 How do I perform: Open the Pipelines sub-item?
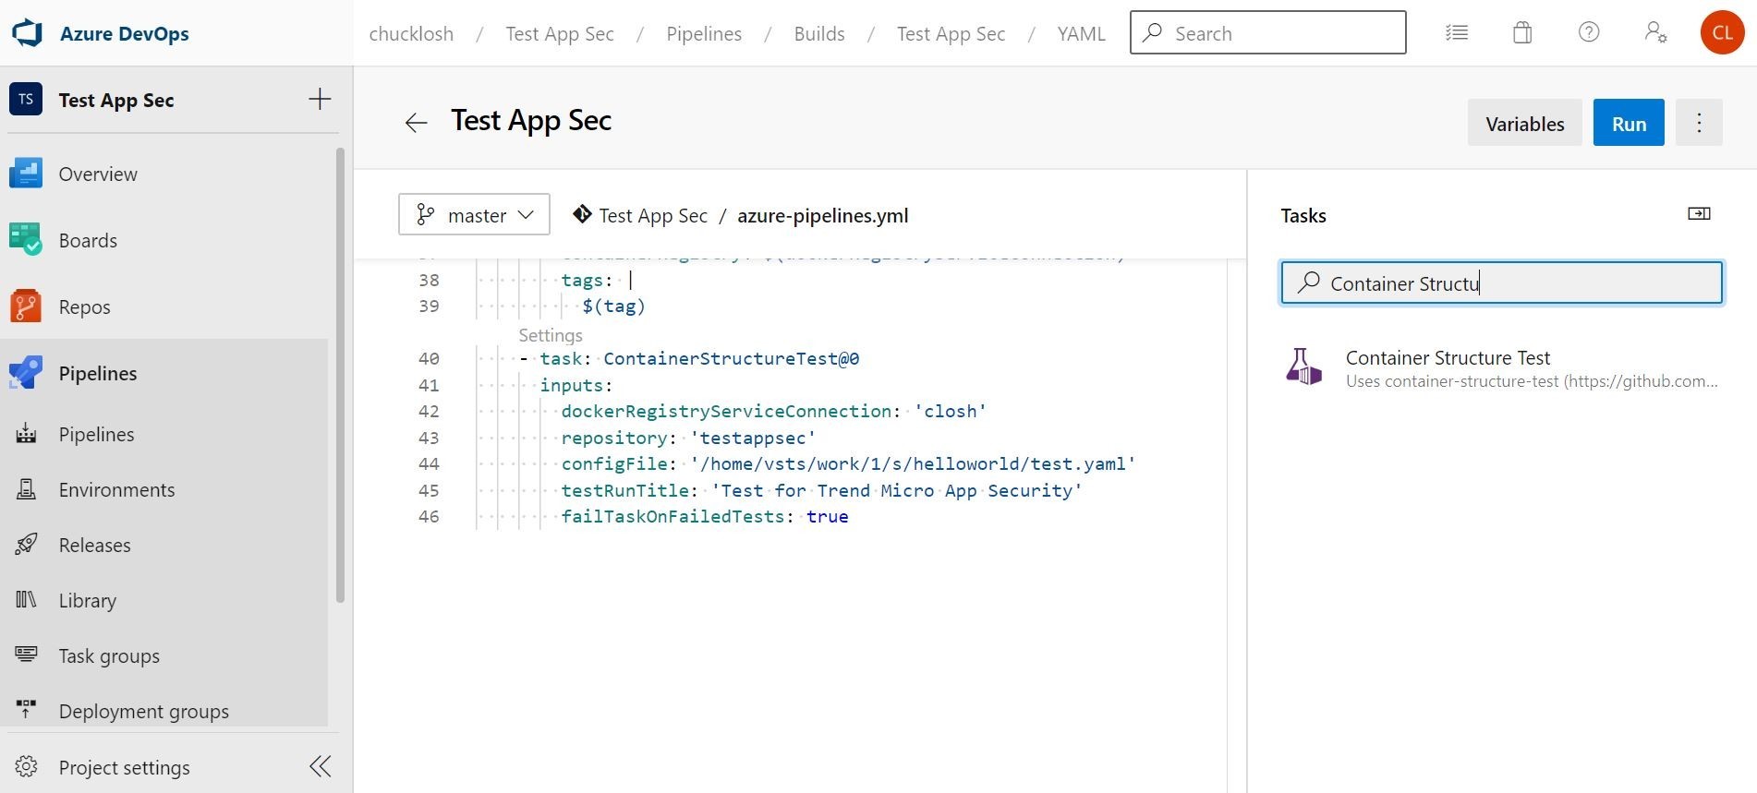(96, 434)
